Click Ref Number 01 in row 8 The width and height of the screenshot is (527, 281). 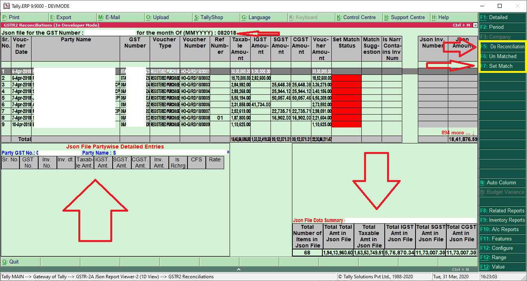click(x=220, y=118)
